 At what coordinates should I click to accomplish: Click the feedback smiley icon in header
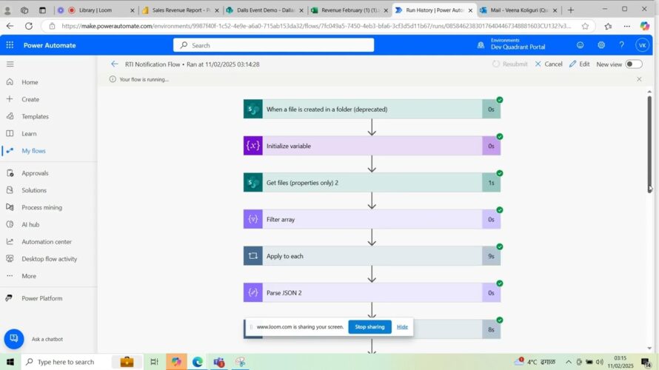coord(581,45)
